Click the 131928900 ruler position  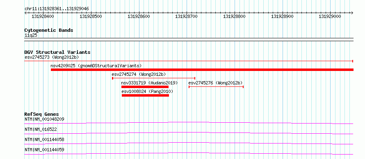click(283, 16)
